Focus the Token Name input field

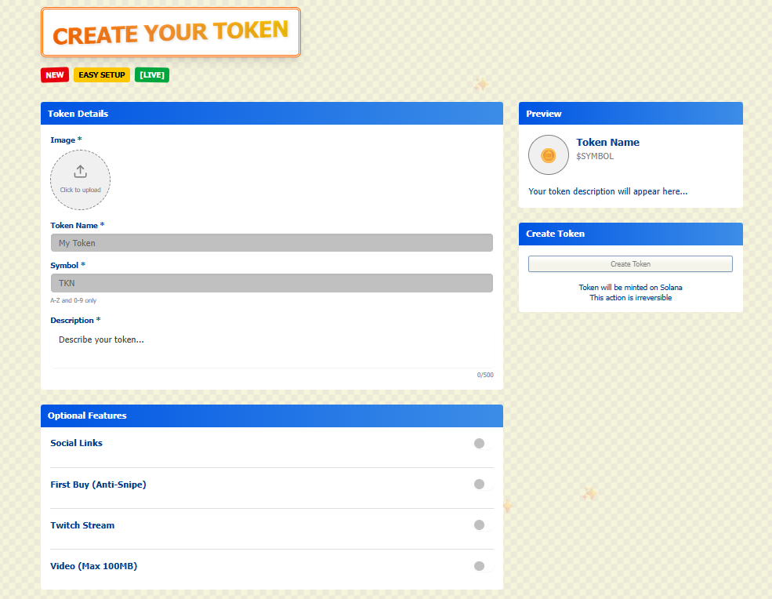pos(271,243)
